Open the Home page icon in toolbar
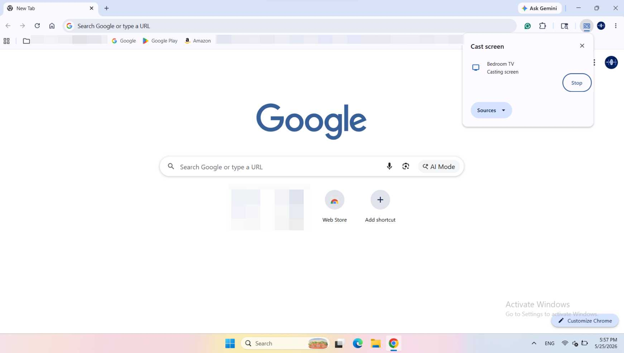 tap(52, 26)
